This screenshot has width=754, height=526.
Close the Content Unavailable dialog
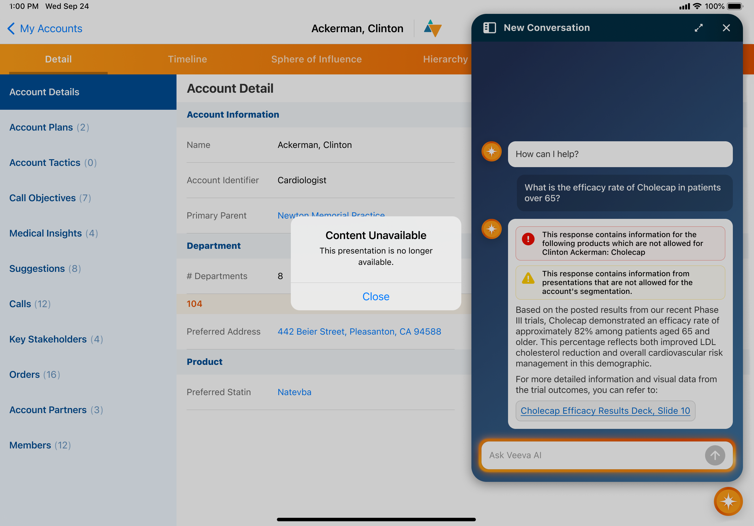(x=376, y=296)
